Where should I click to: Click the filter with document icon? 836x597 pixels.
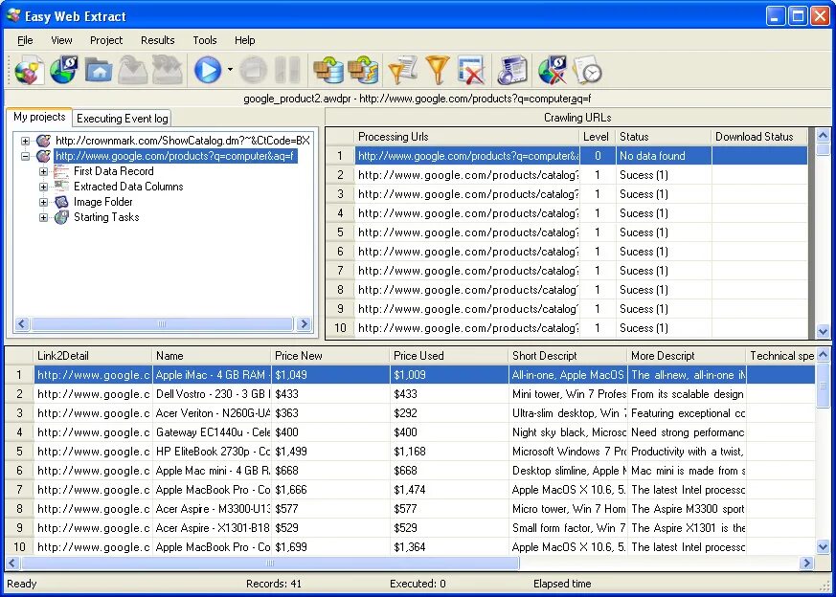[402, 70]
